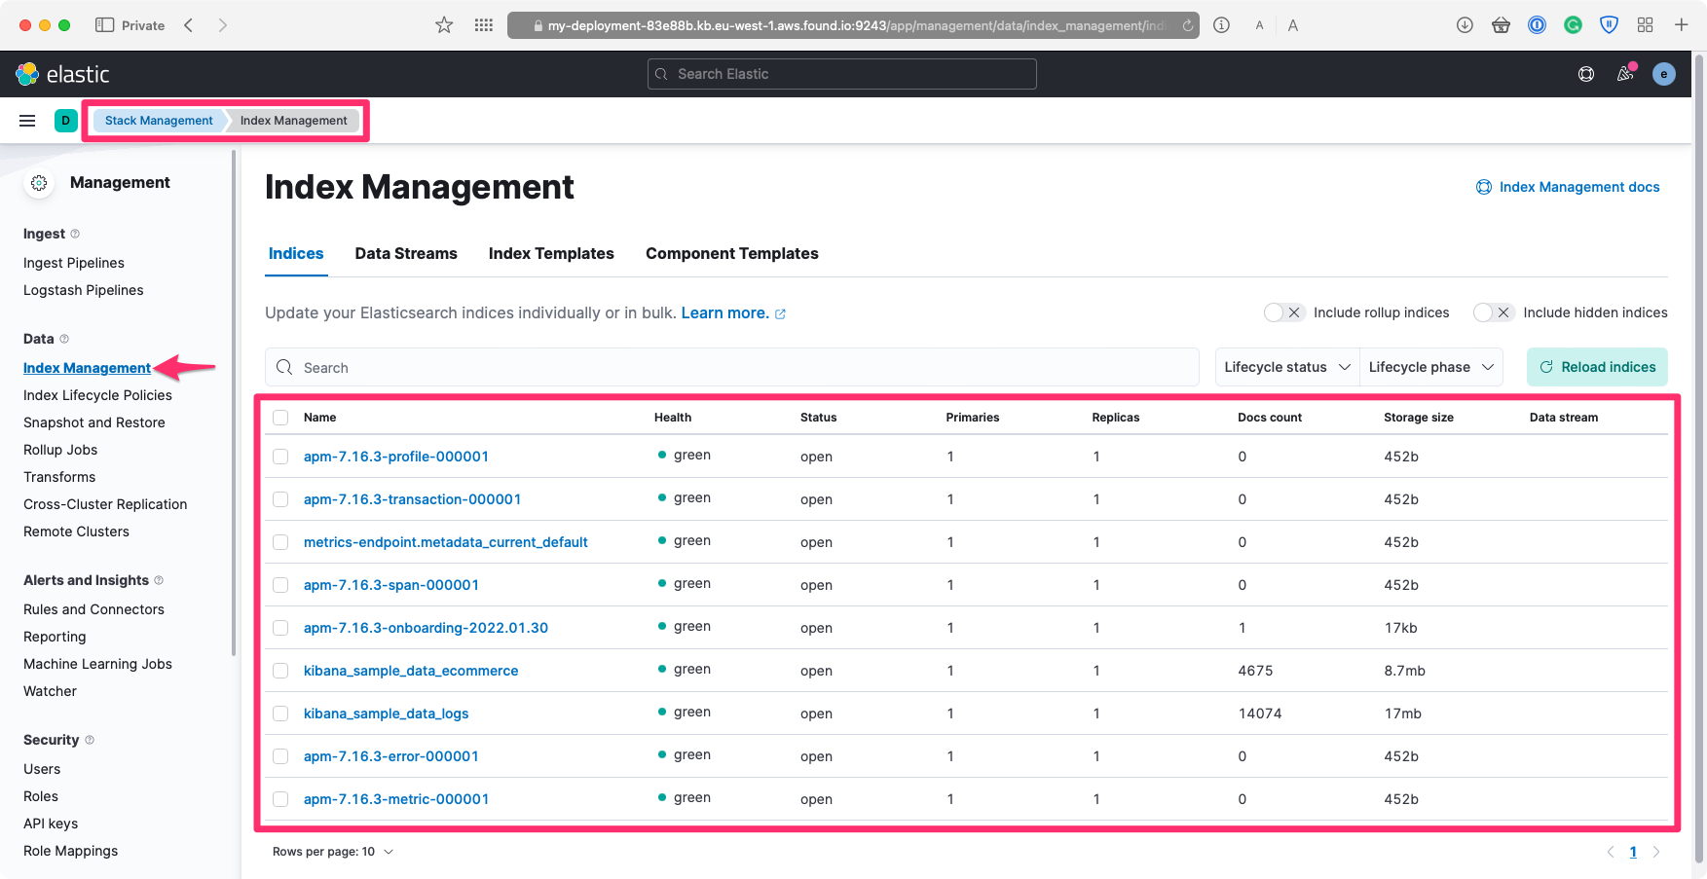Click the user avatar 'e' icon

click(x=1664, y=74)
